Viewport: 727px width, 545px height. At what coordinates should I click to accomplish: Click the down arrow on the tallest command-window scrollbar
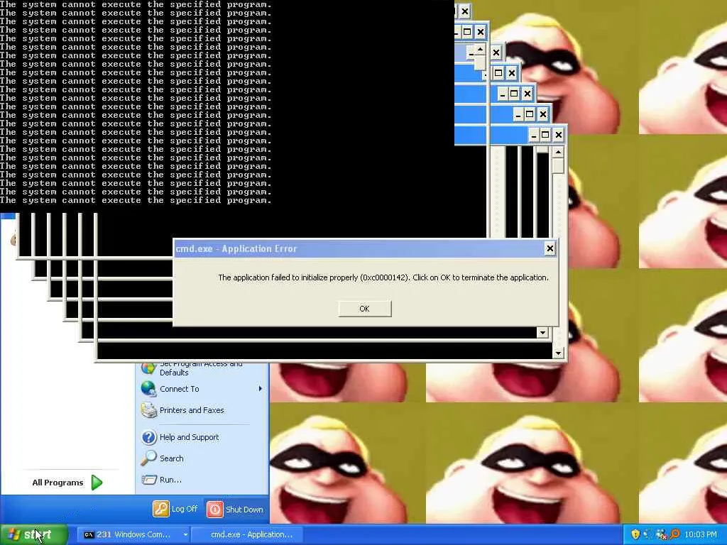pyautogui.click(x=558, y=353)
